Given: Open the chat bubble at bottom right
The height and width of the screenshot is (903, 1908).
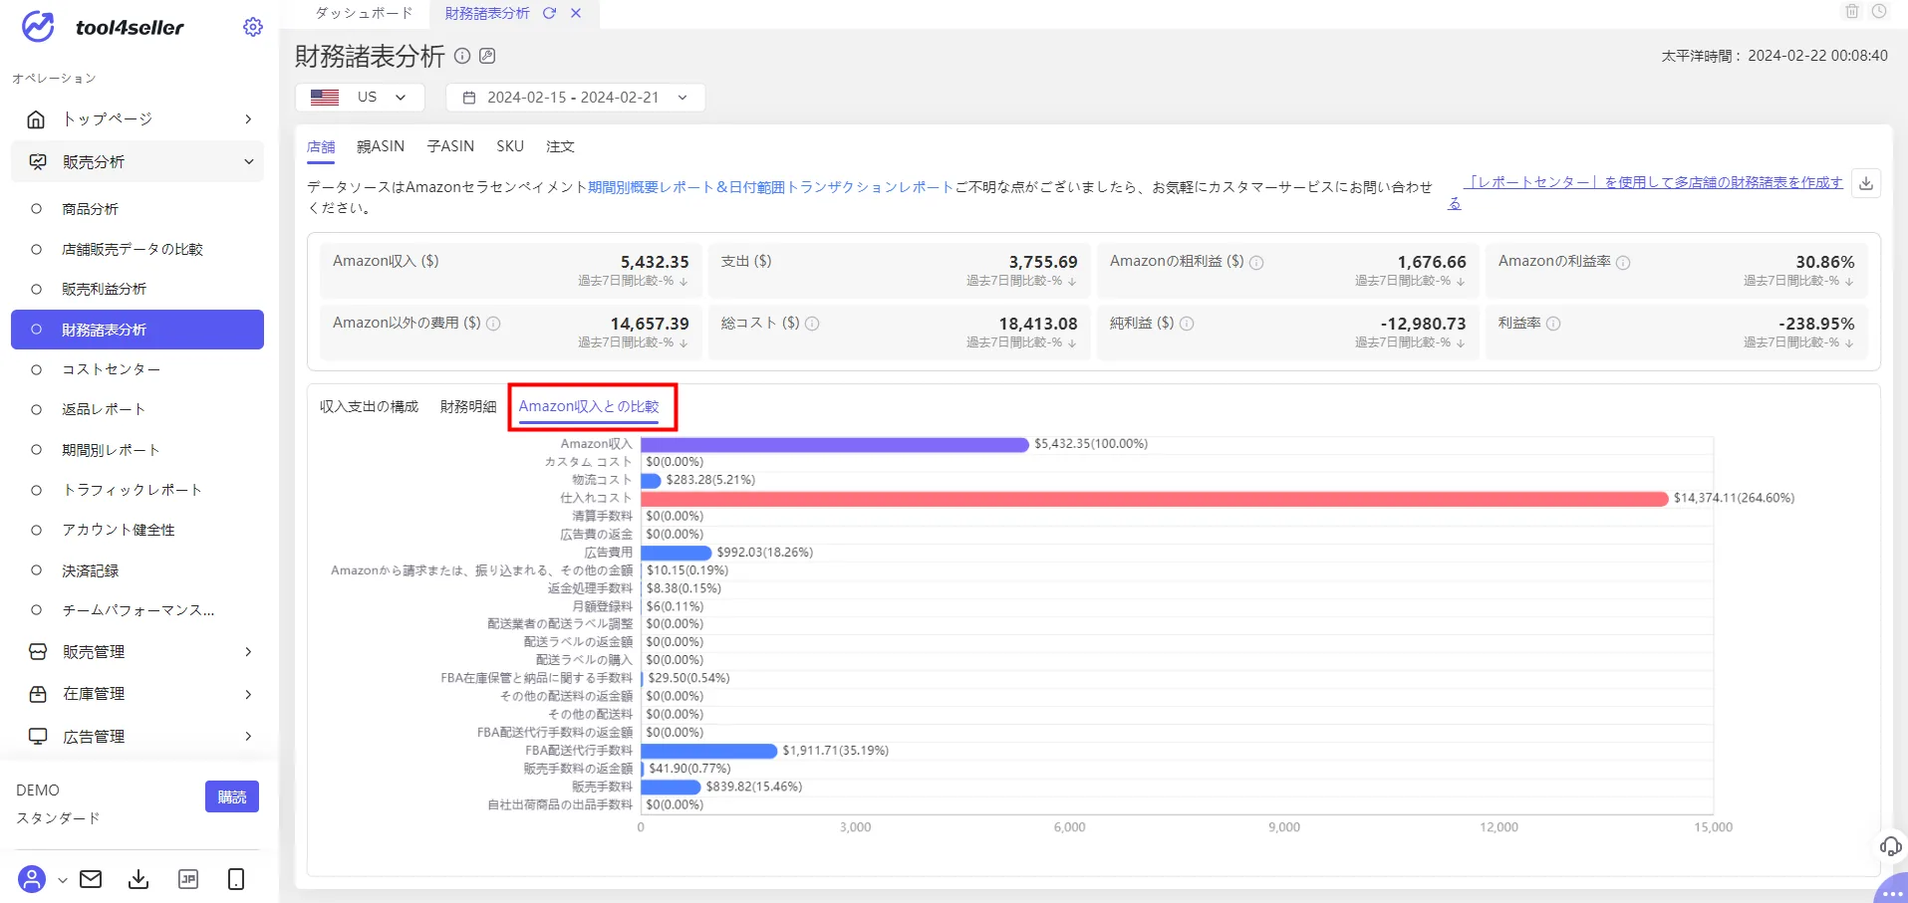Looking at the screenshot, I should pyautogui.click(x=1892, y=891).
